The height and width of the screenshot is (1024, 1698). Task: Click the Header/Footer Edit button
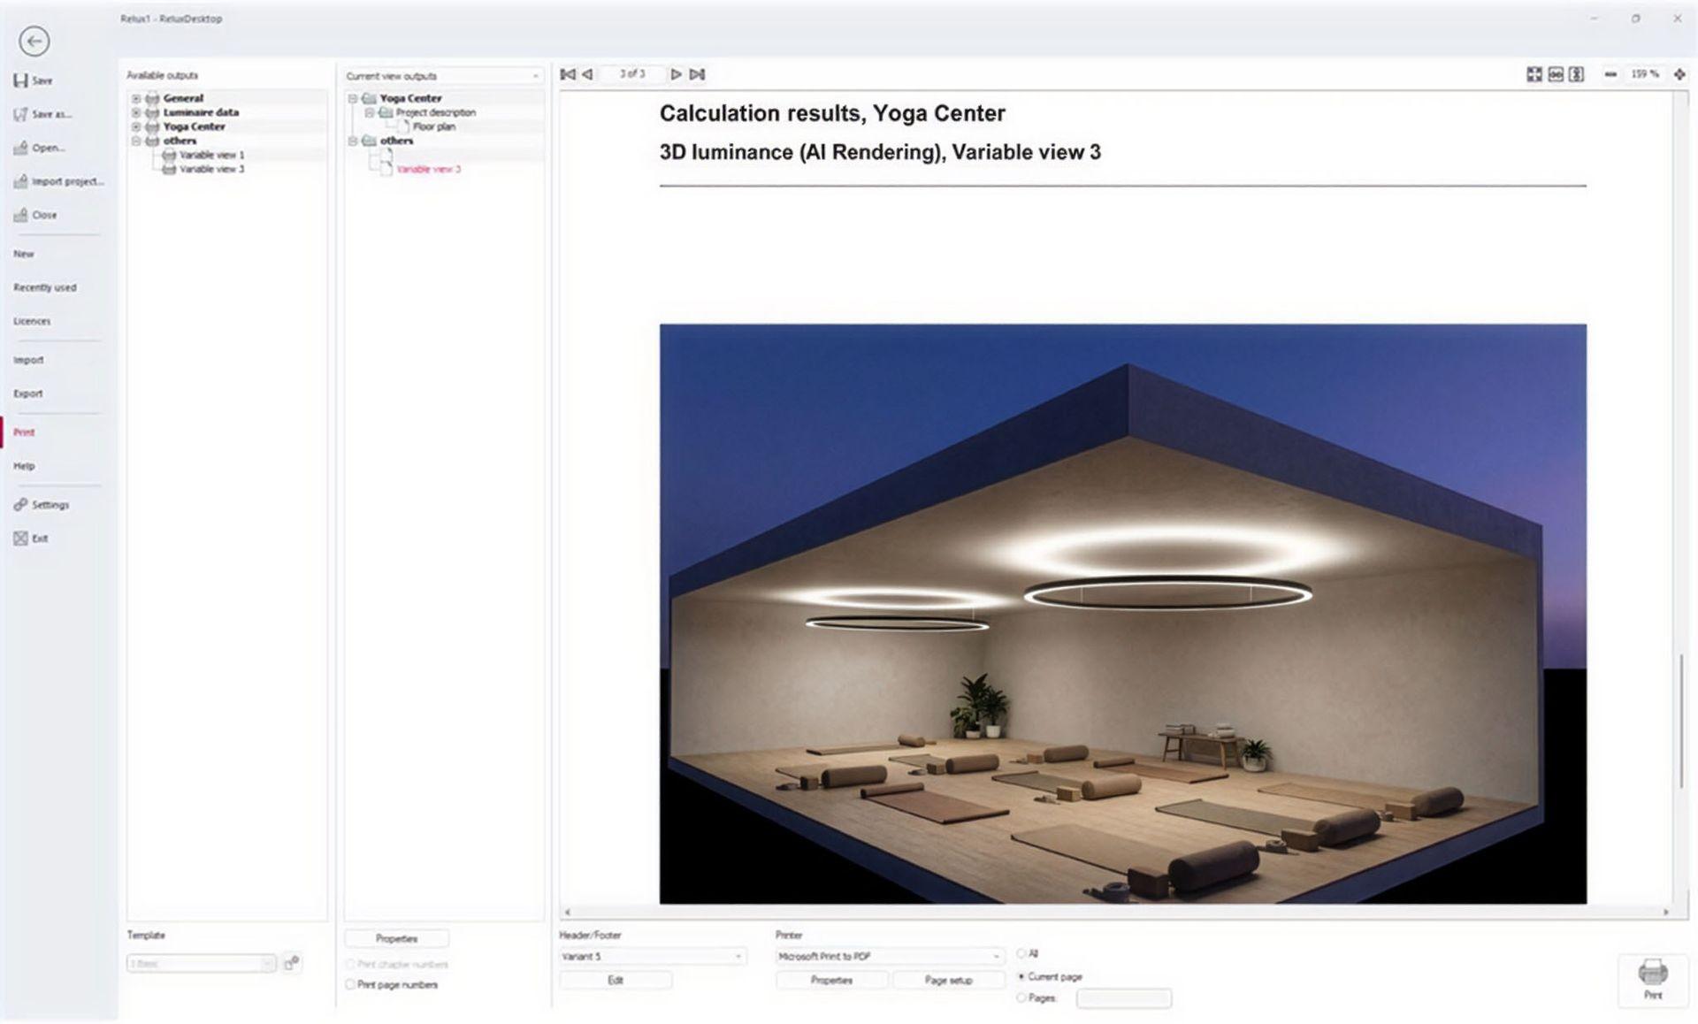(x=616, y=980)
